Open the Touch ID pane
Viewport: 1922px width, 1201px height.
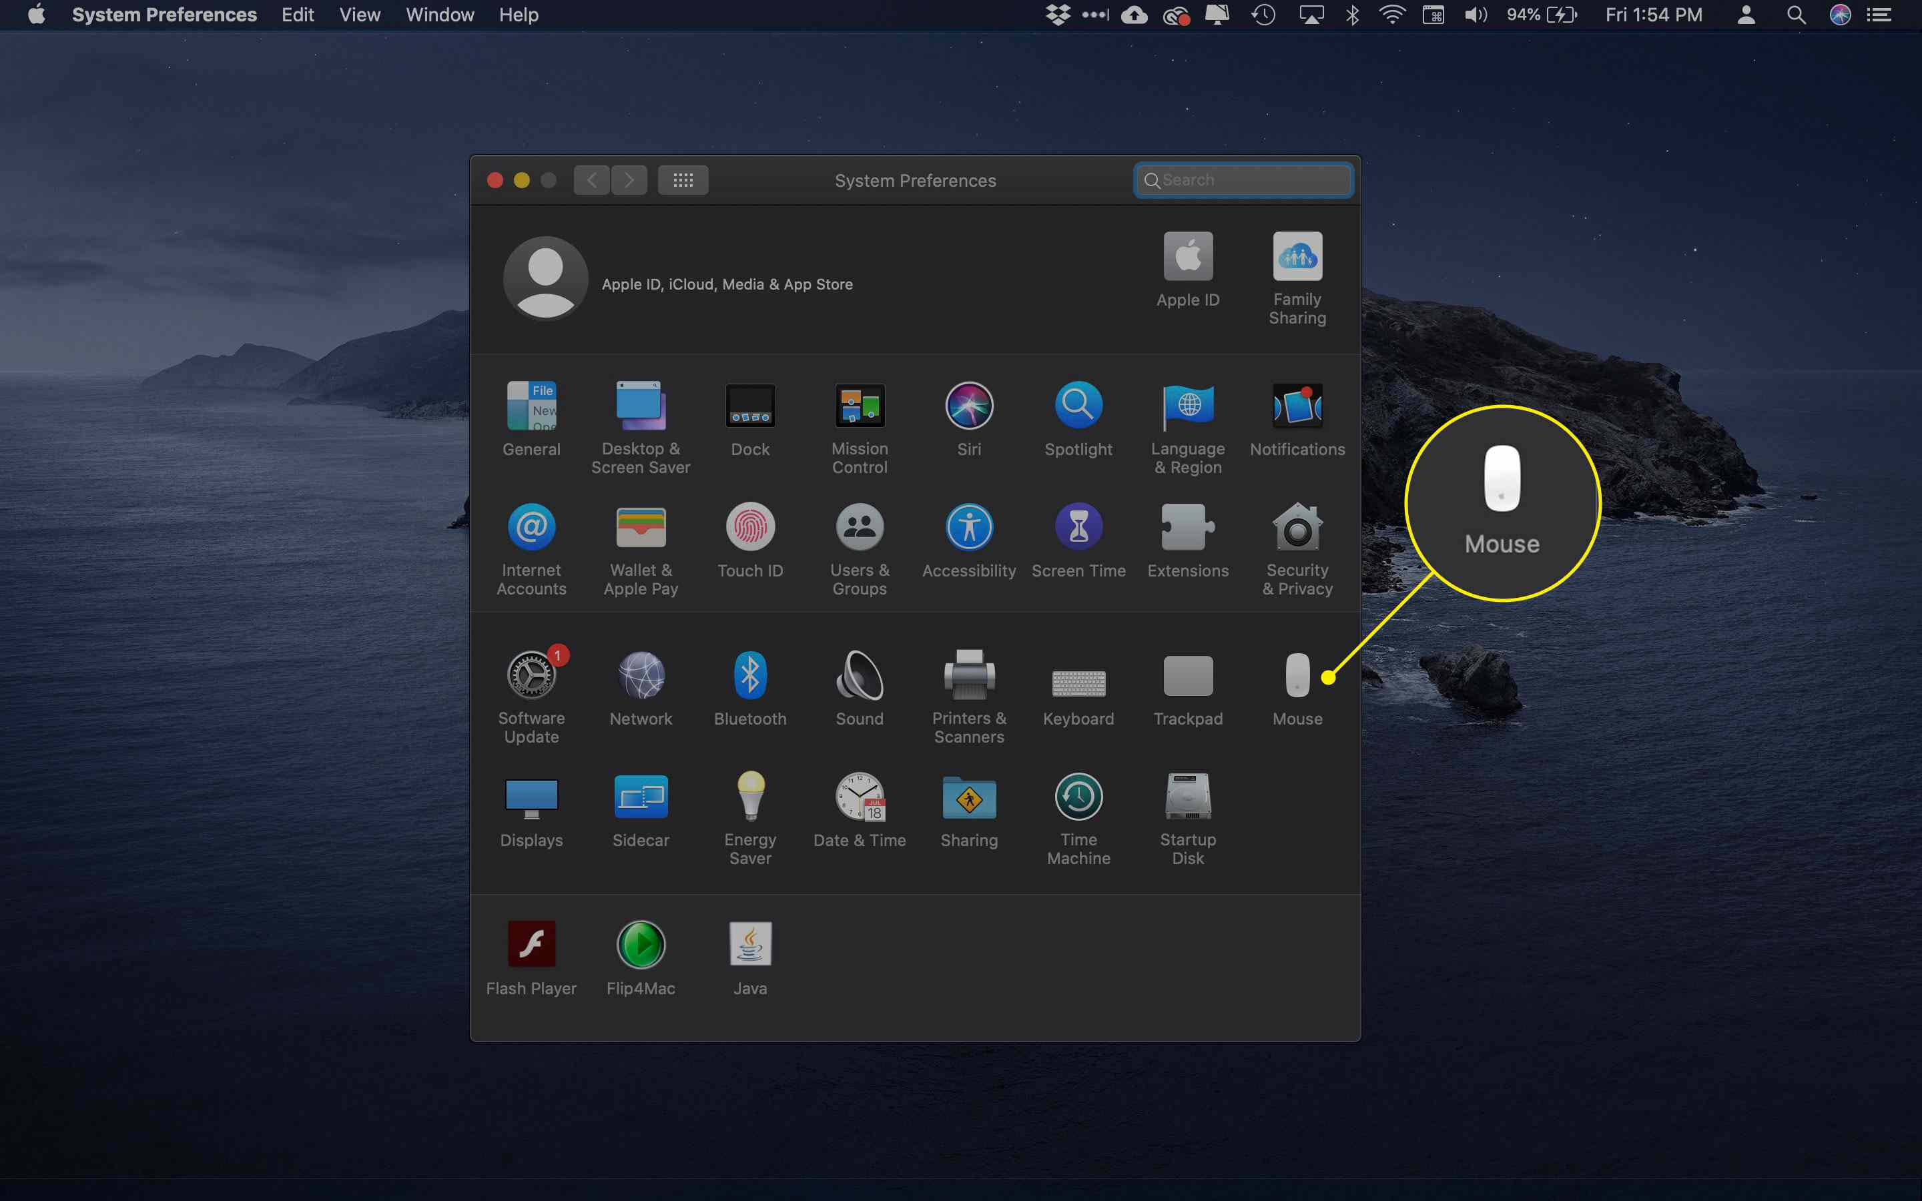coord(751,540)
